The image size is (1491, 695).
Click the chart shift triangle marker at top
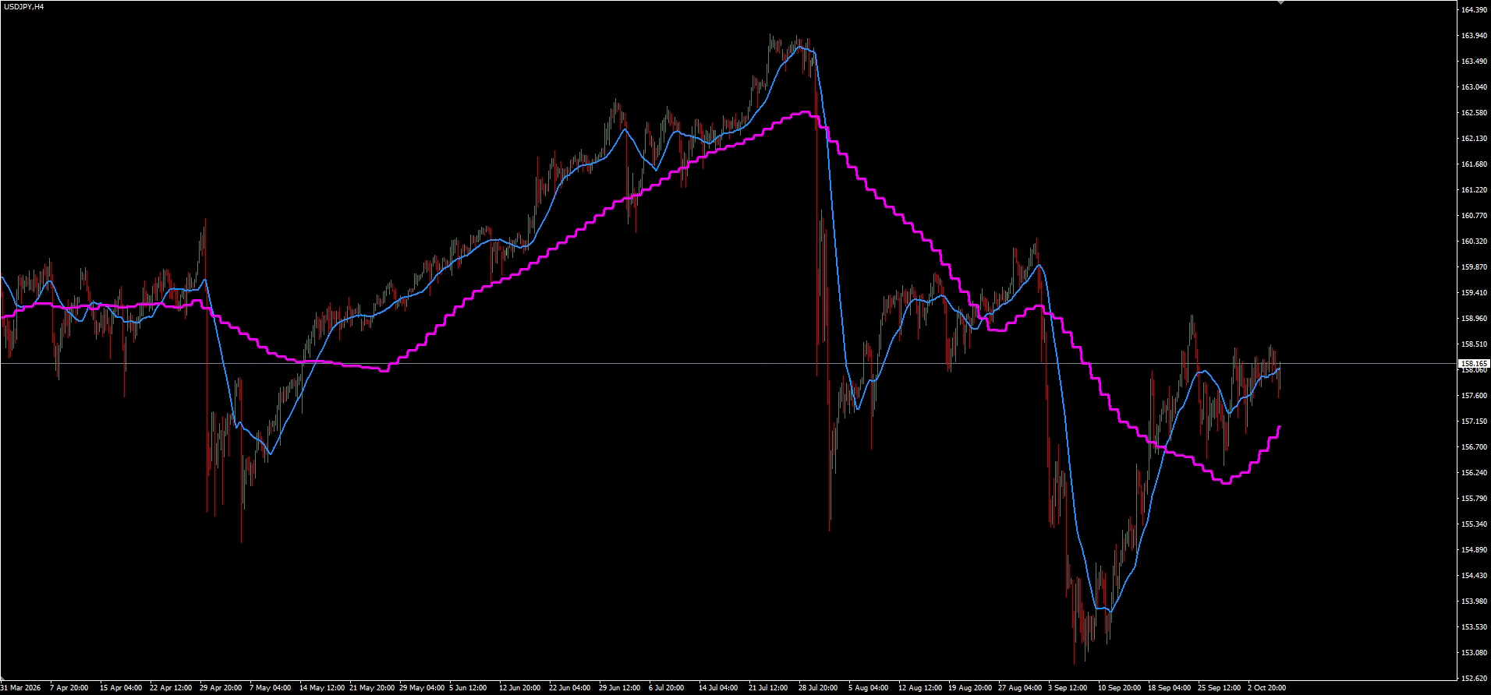(x=1280, y=3)
